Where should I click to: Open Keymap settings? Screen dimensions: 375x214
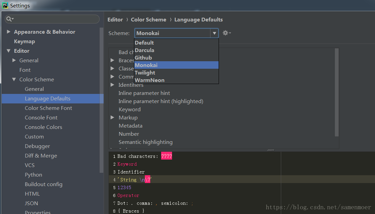point(24,42)
